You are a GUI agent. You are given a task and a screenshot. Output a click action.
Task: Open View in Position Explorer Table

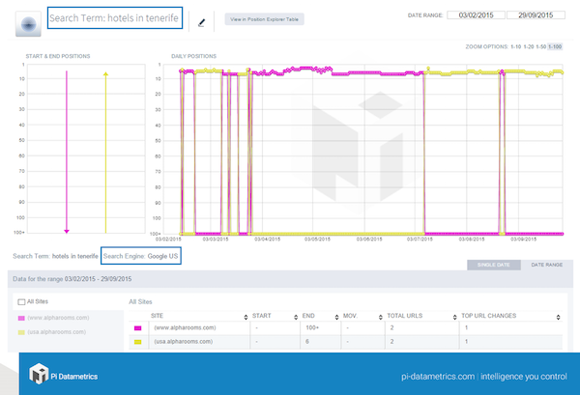click(264, 19)
